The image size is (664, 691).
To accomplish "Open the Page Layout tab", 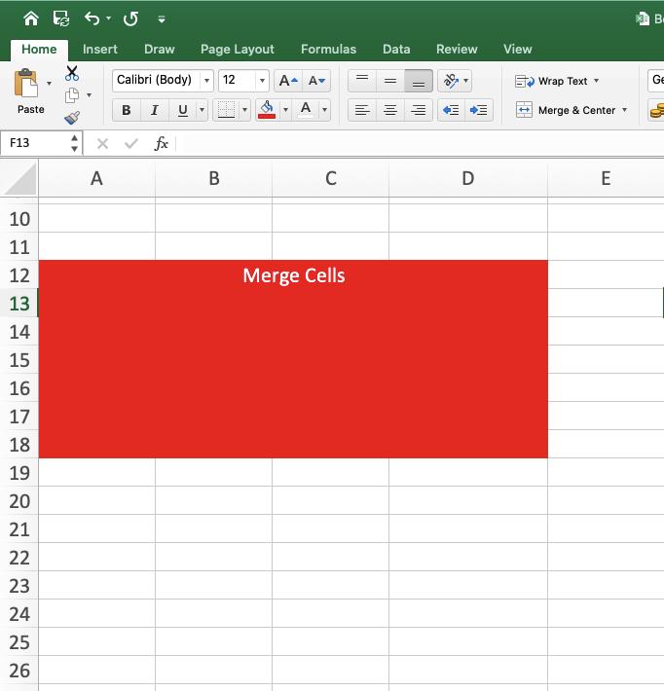I will tap(238, 49).
